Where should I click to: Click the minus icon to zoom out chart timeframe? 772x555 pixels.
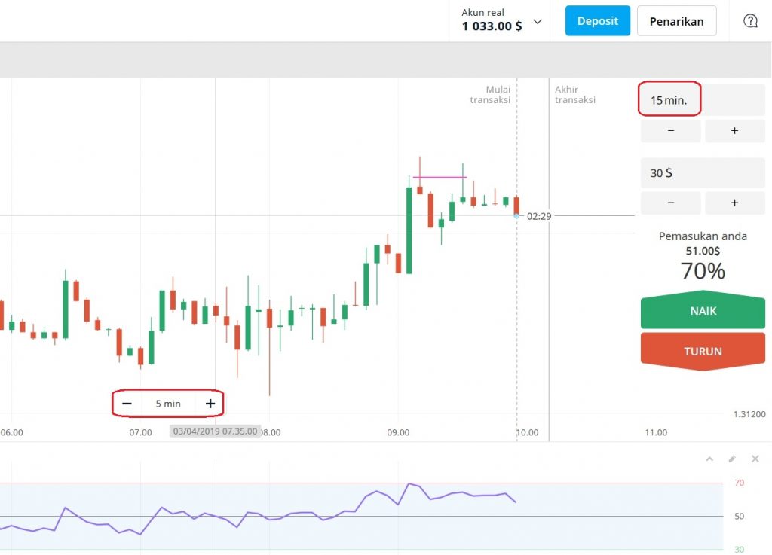127,403
